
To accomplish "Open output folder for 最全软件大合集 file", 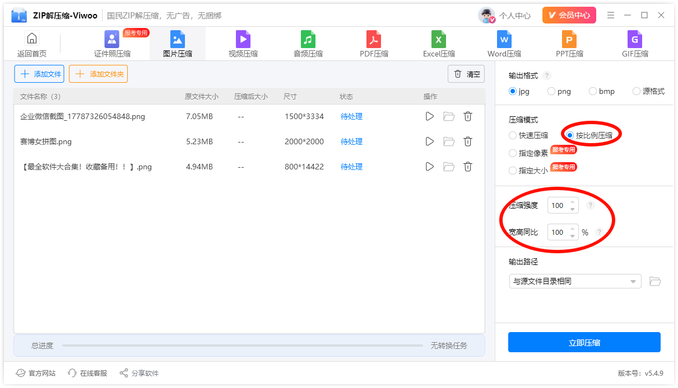I will click(449, 167).
